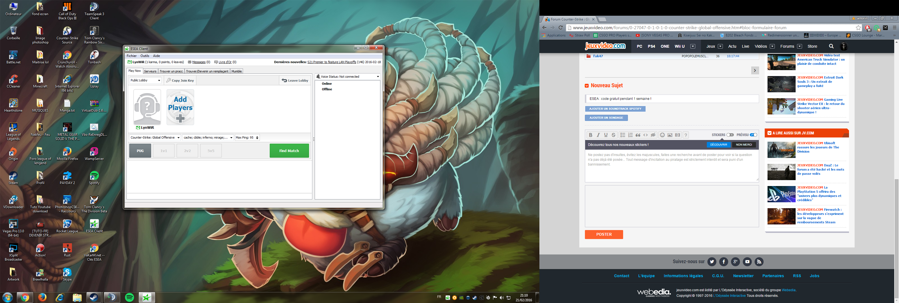Expand the Counter-Strike: Global Offensive game dropdown
This screenshot has height=303, width=899.
coord(155,138)
